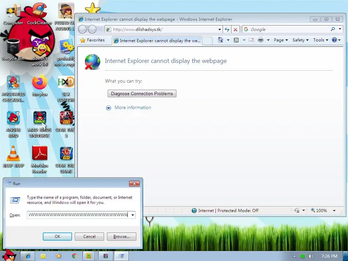Open the folder icon on taskbar

tap(43, 256)
